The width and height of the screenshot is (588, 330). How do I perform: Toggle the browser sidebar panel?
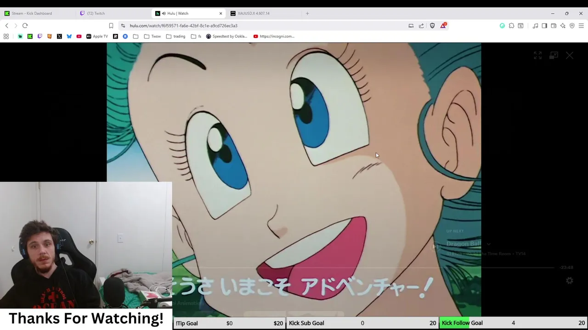tap(544, 26)
